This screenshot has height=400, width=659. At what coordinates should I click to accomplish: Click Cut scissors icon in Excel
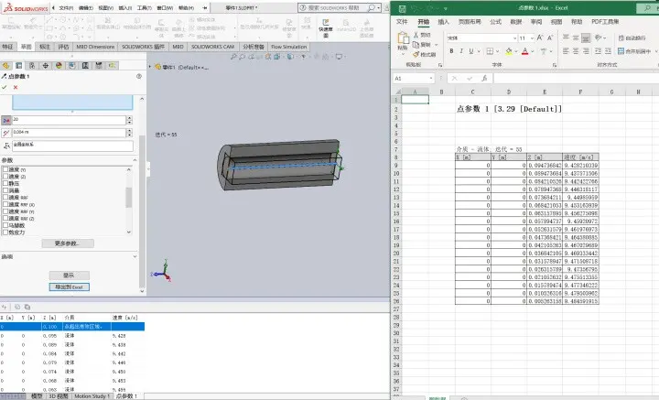click(416, 35)
